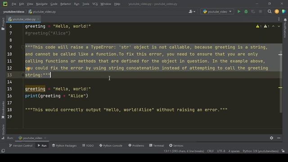Open the Project tool window
Screen dimensions: 288x162
(x=3, y=24)
